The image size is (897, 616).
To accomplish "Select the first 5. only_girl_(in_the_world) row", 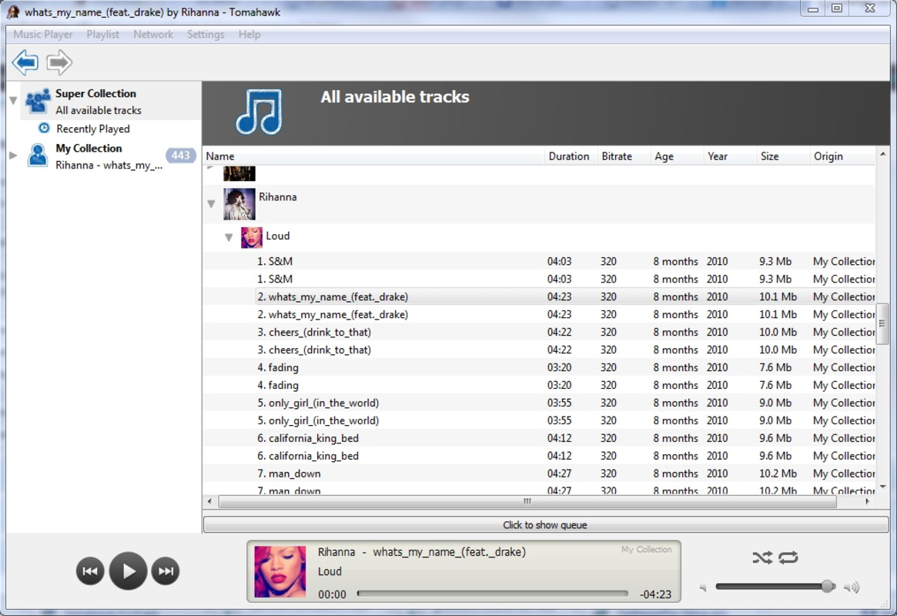I will pyautogui.click(x=539, y=403).
